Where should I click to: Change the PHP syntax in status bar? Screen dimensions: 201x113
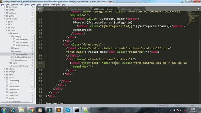(192, 105)
